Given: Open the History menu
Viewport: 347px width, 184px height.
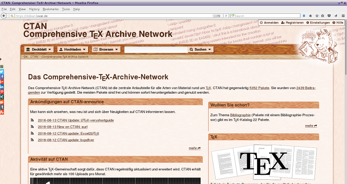Looking at the screenshot, I should click(34, 9).
